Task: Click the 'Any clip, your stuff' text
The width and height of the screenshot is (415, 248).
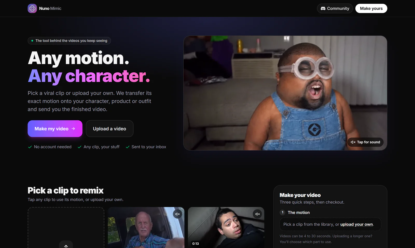Action: [x=101, y=147]
